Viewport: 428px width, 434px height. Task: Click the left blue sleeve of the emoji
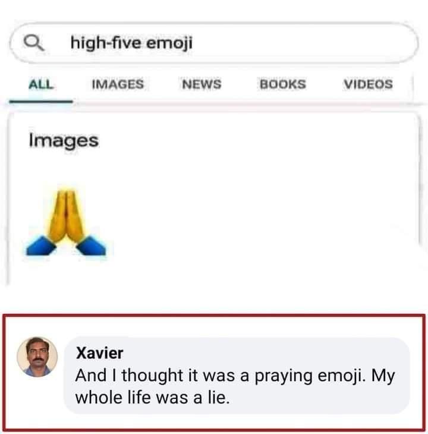[40, 245]
